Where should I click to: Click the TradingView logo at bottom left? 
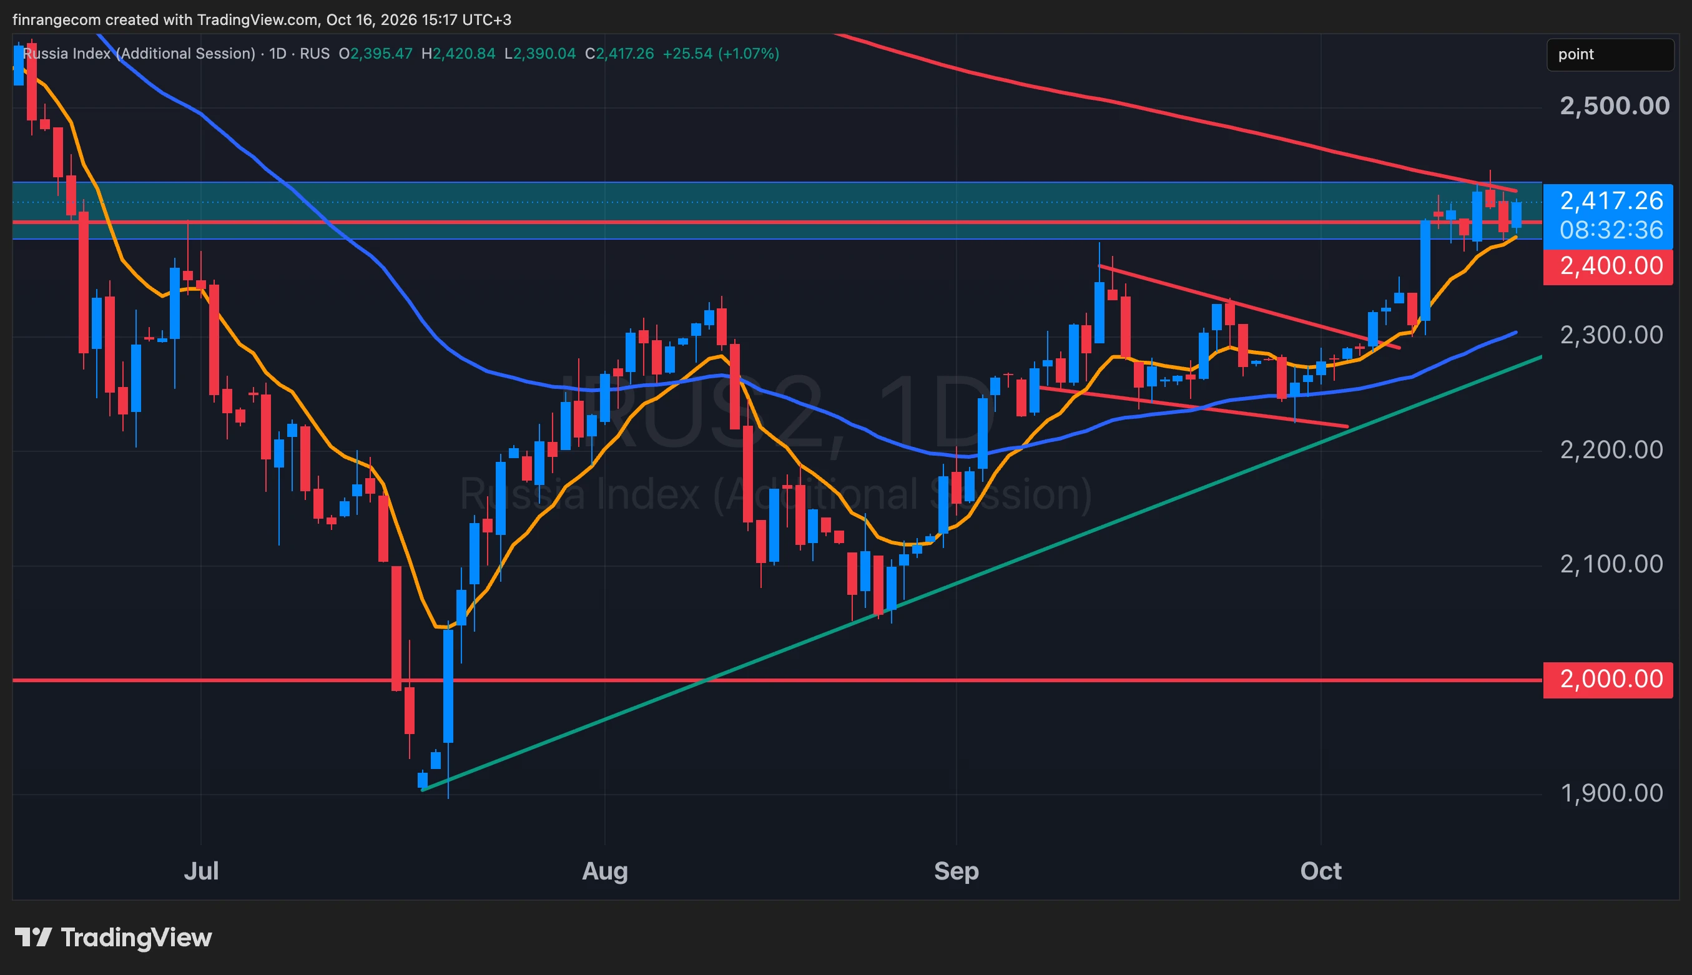pos(113,937)
